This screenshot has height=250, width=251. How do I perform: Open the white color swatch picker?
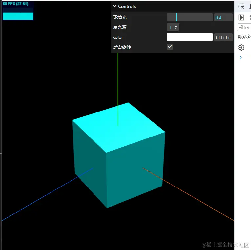click(190, 37)
